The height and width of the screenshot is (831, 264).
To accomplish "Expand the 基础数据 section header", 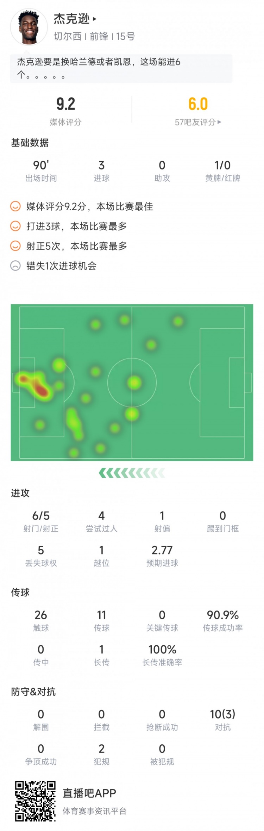I will coord(30,143).
